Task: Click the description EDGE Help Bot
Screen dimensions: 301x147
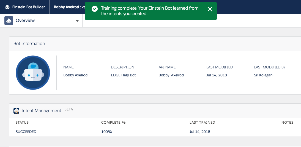Action: pos(124,75)
